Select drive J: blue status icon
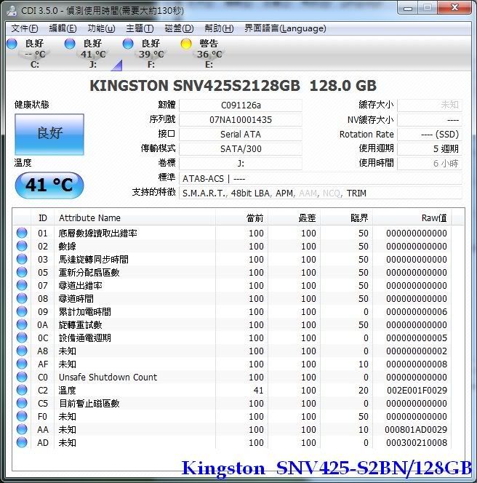Viewport: 477px width, 483px height. tap(70, 44)
